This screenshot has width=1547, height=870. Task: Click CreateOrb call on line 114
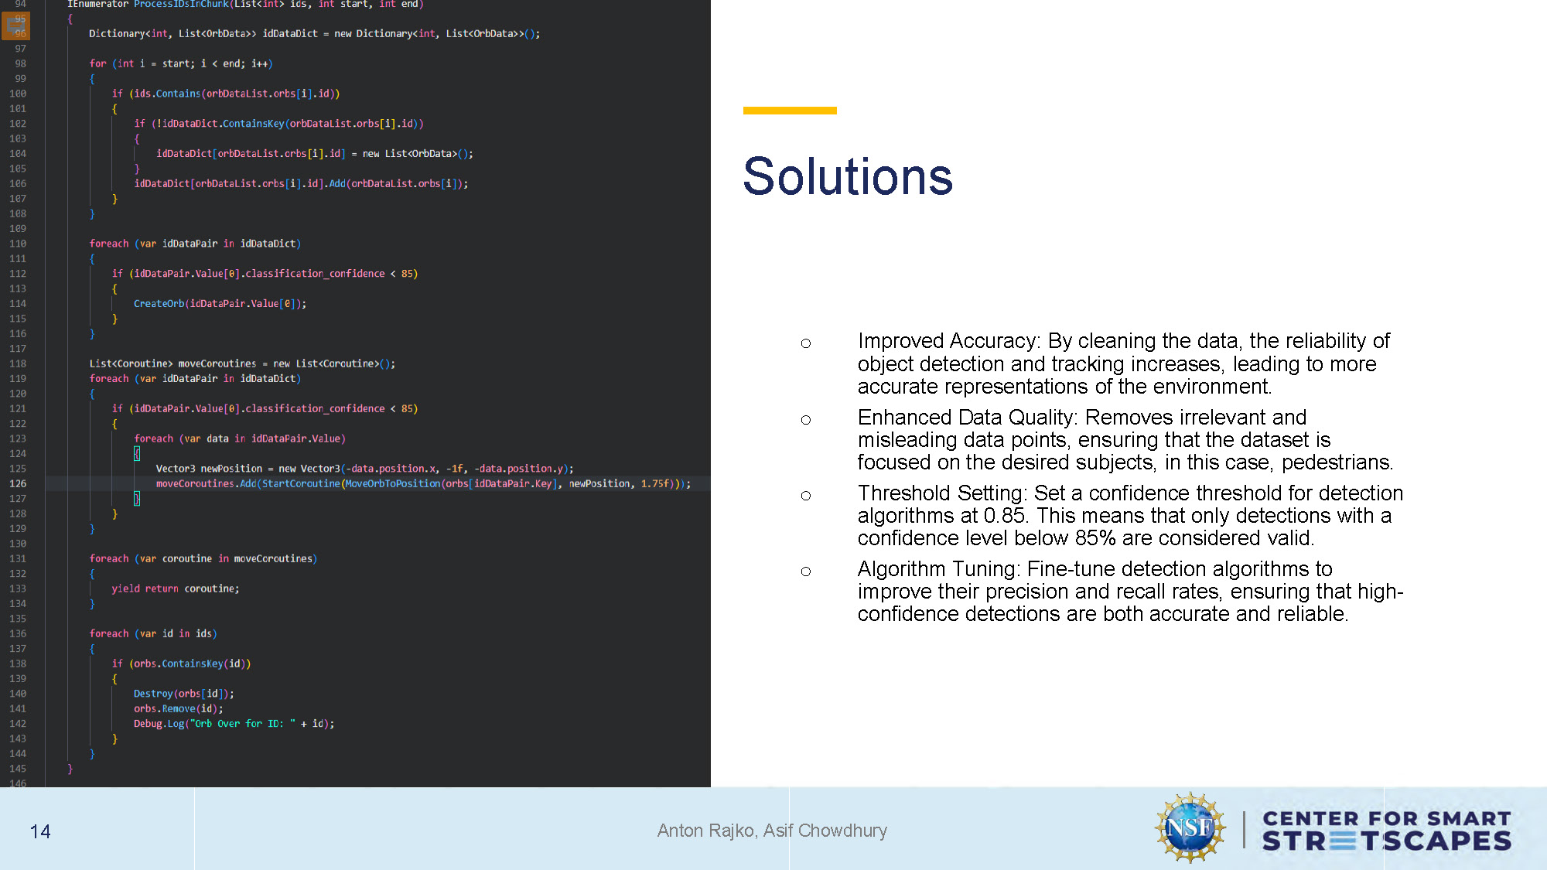(159, 304)
